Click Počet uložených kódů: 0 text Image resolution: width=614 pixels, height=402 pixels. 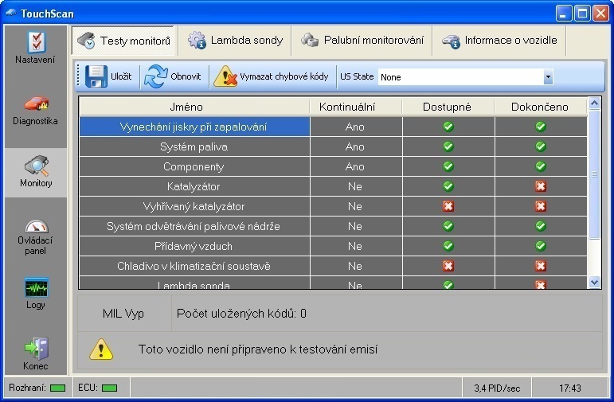coord(241,314)
